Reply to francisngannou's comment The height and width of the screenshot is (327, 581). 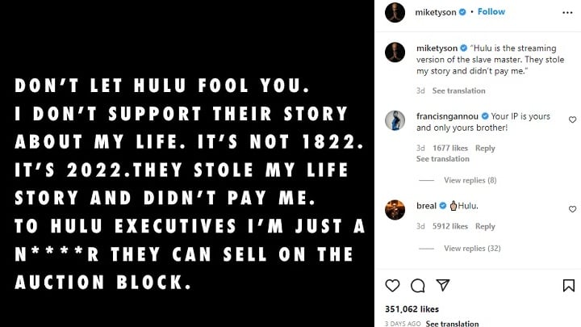485,149
